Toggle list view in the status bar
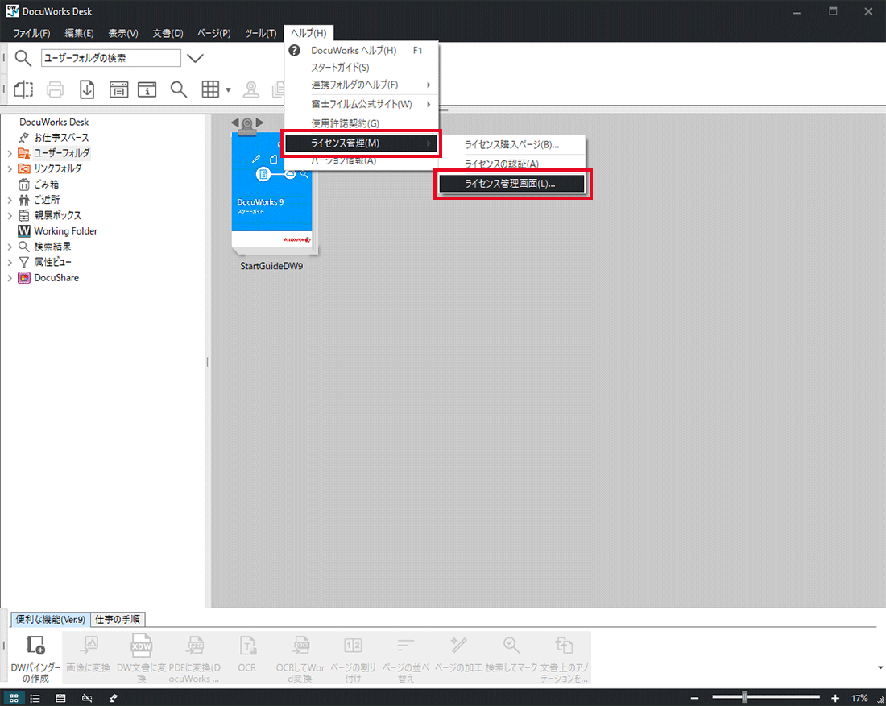This screenshot has width=886, height=706. click(35, 698)
